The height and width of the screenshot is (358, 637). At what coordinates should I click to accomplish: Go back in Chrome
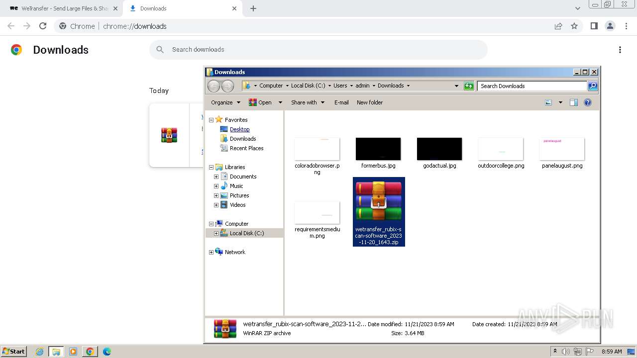(x=11, y=26)
